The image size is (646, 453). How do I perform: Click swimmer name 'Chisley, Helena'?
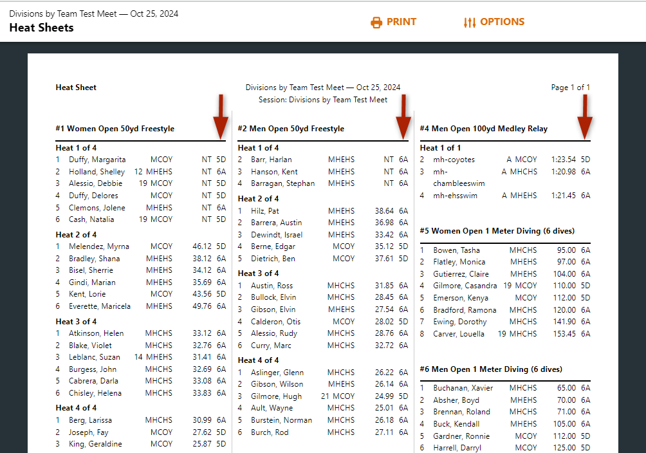95,393
